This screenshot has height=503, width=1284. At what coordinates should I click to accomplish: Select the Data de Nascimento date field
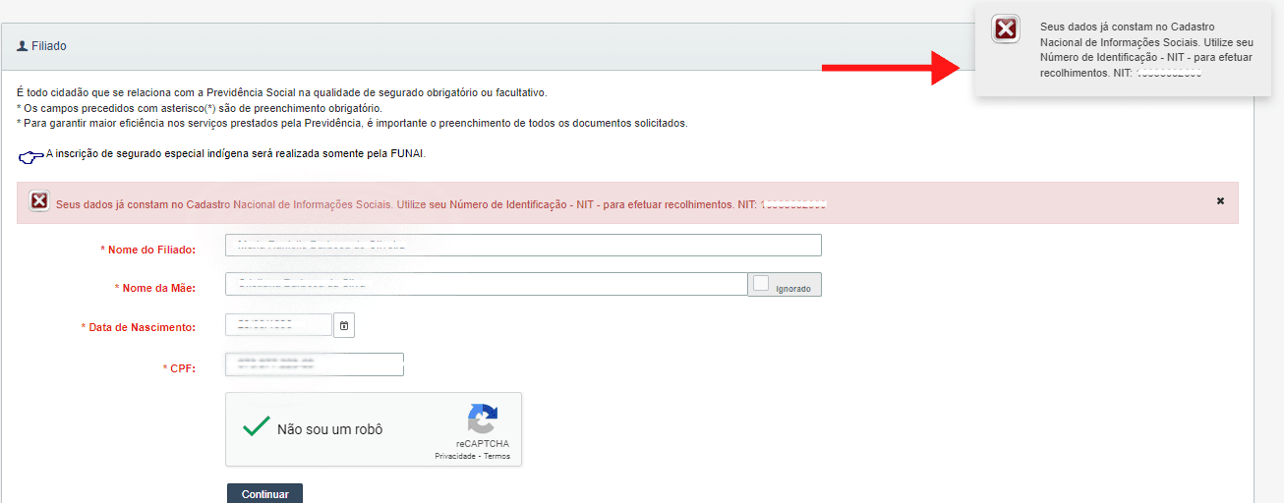[278, 325]
